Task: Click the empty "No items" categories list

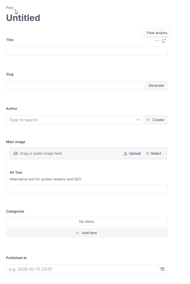Action: tap(86, 222)
